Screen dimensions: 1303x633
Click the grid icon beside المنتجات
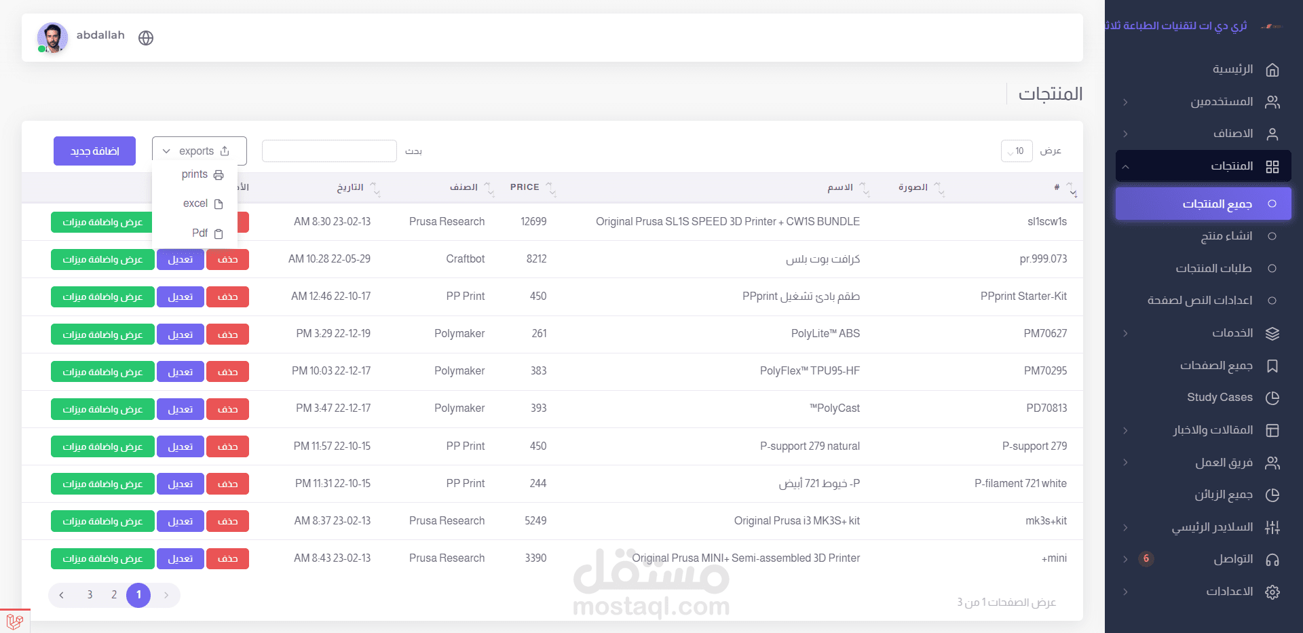[1272, 166]
